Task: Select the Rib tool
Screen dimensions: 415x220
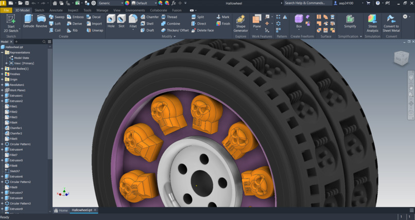Action: coord(72,30)
